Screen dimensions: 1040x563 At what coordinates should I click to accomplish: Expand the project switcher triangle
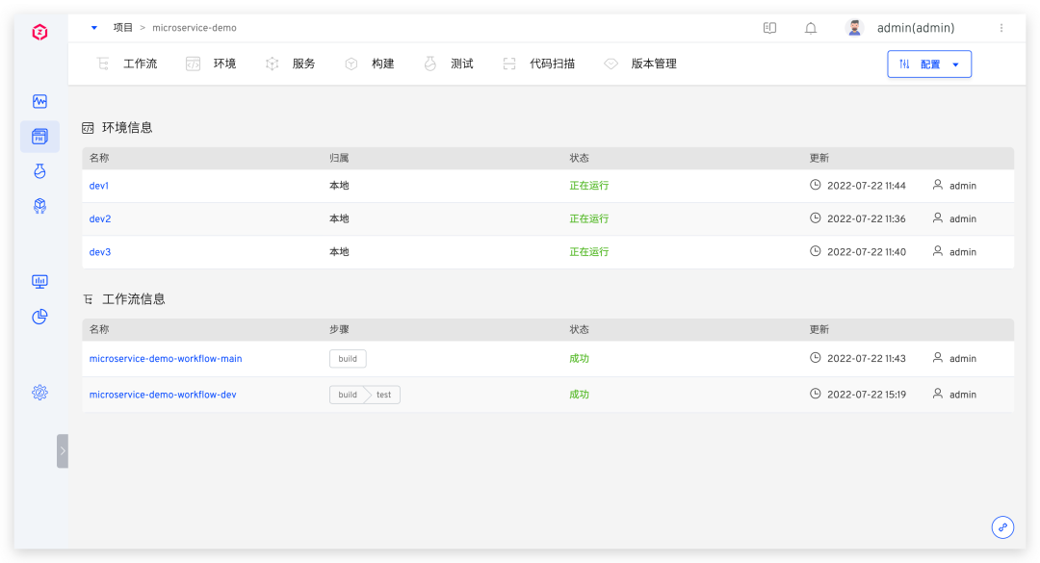pos(94,28)
